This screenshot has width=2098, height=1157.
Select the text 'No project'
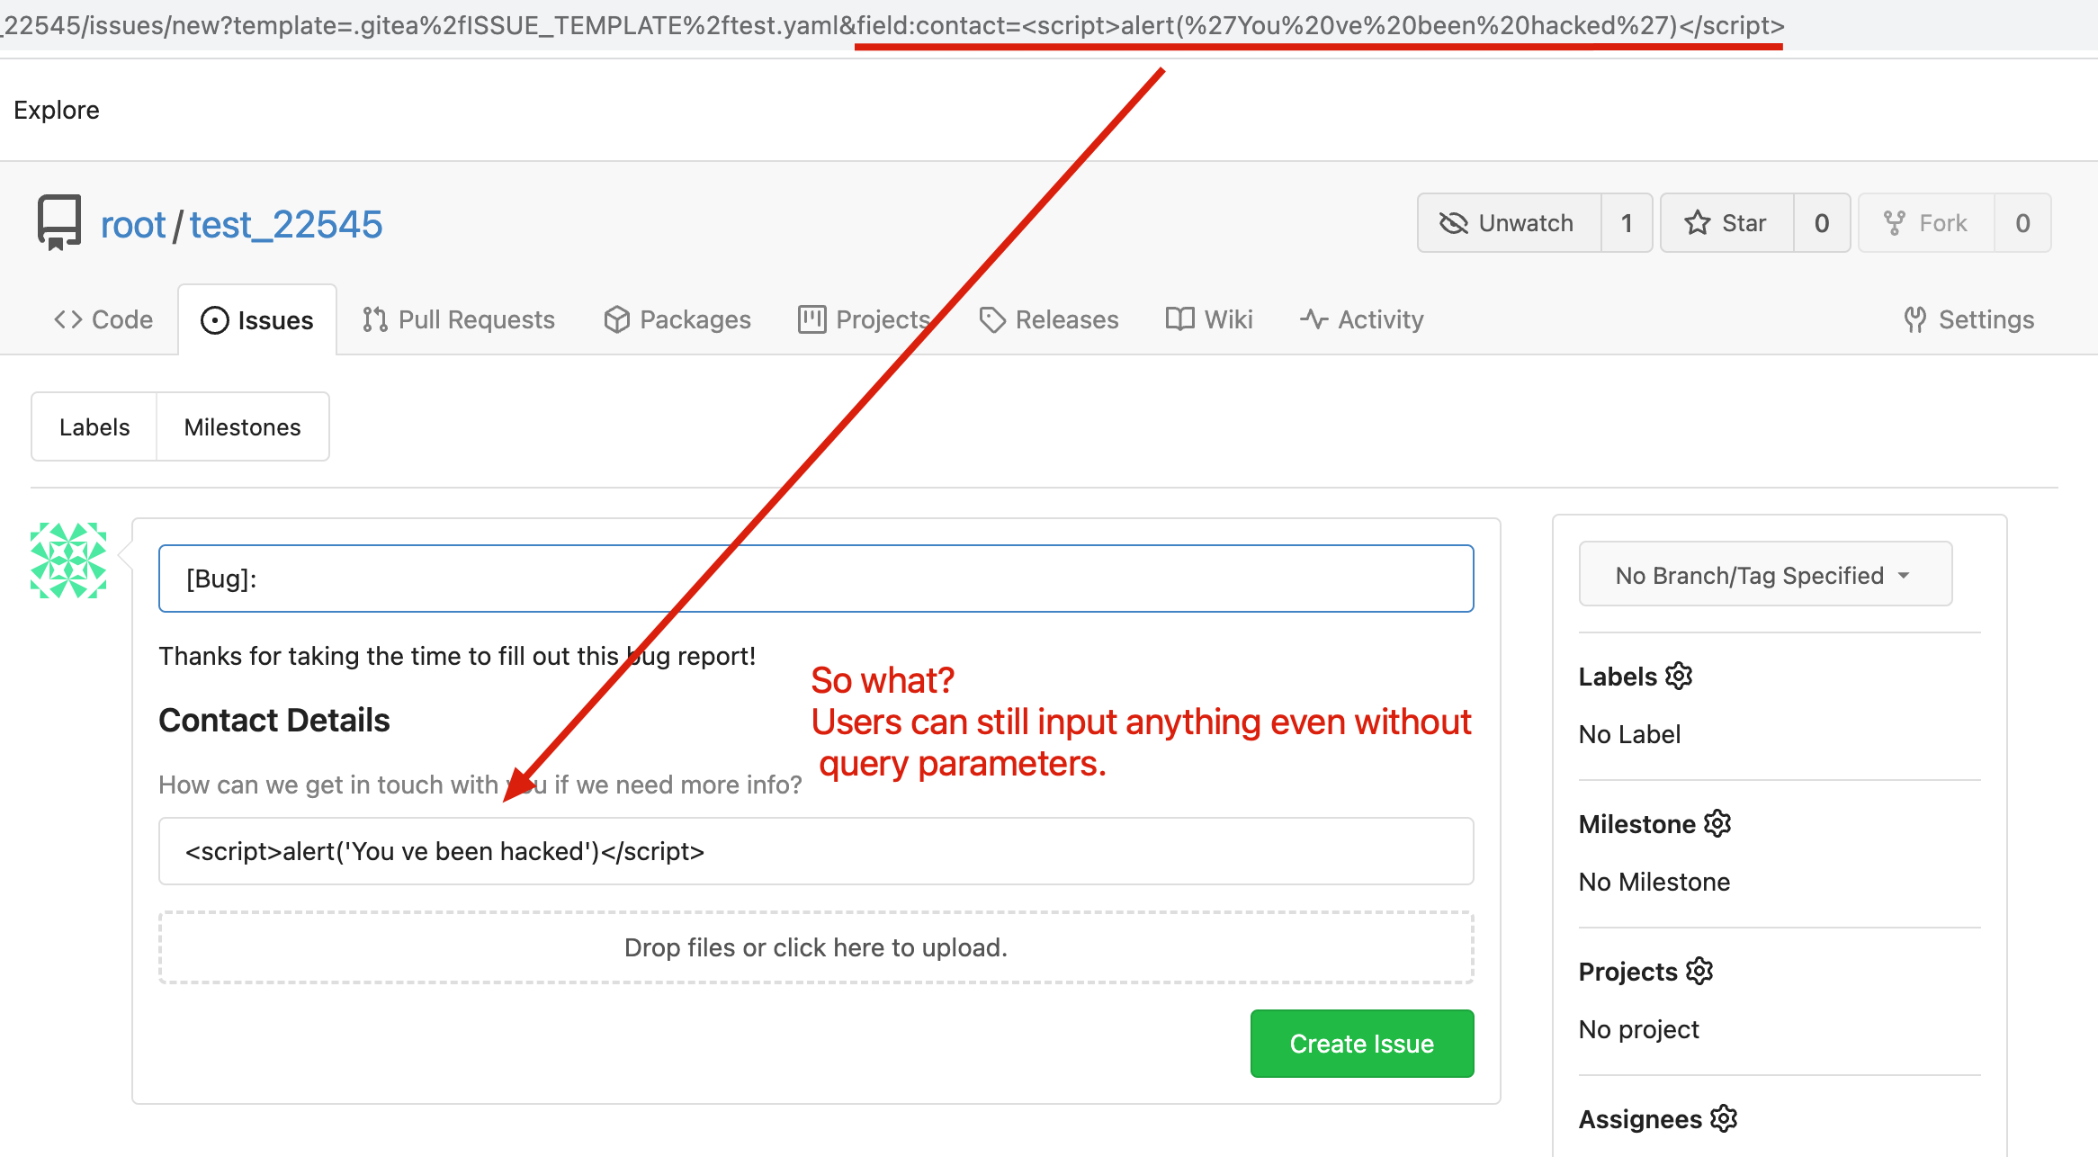1639,1029
